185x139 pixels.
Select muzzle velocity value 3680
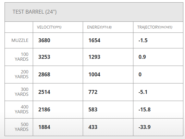(x=44, y=40)
